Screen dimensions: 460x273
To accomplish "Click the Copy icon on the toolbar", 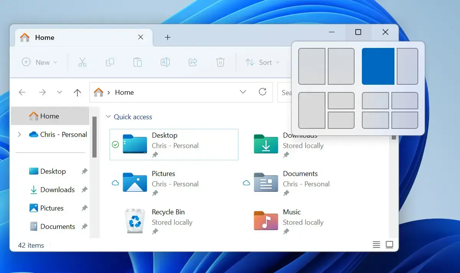I will [x=110, y=62].
